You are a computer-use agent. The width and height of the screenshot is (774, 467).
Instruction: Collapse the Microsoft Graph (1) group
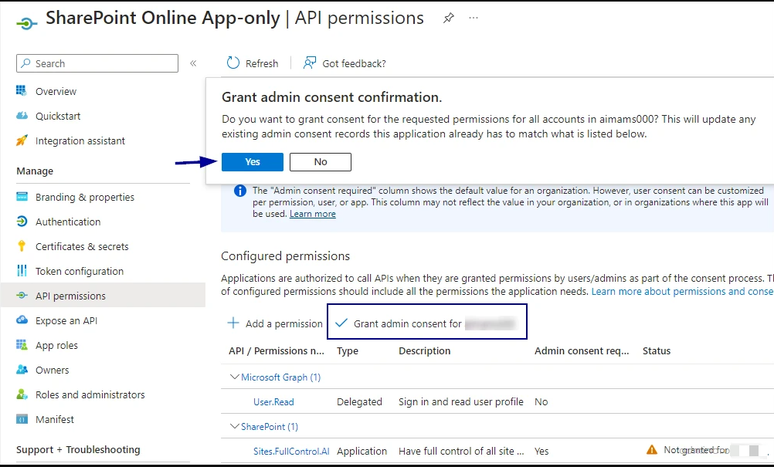click(x=235, y=377)
